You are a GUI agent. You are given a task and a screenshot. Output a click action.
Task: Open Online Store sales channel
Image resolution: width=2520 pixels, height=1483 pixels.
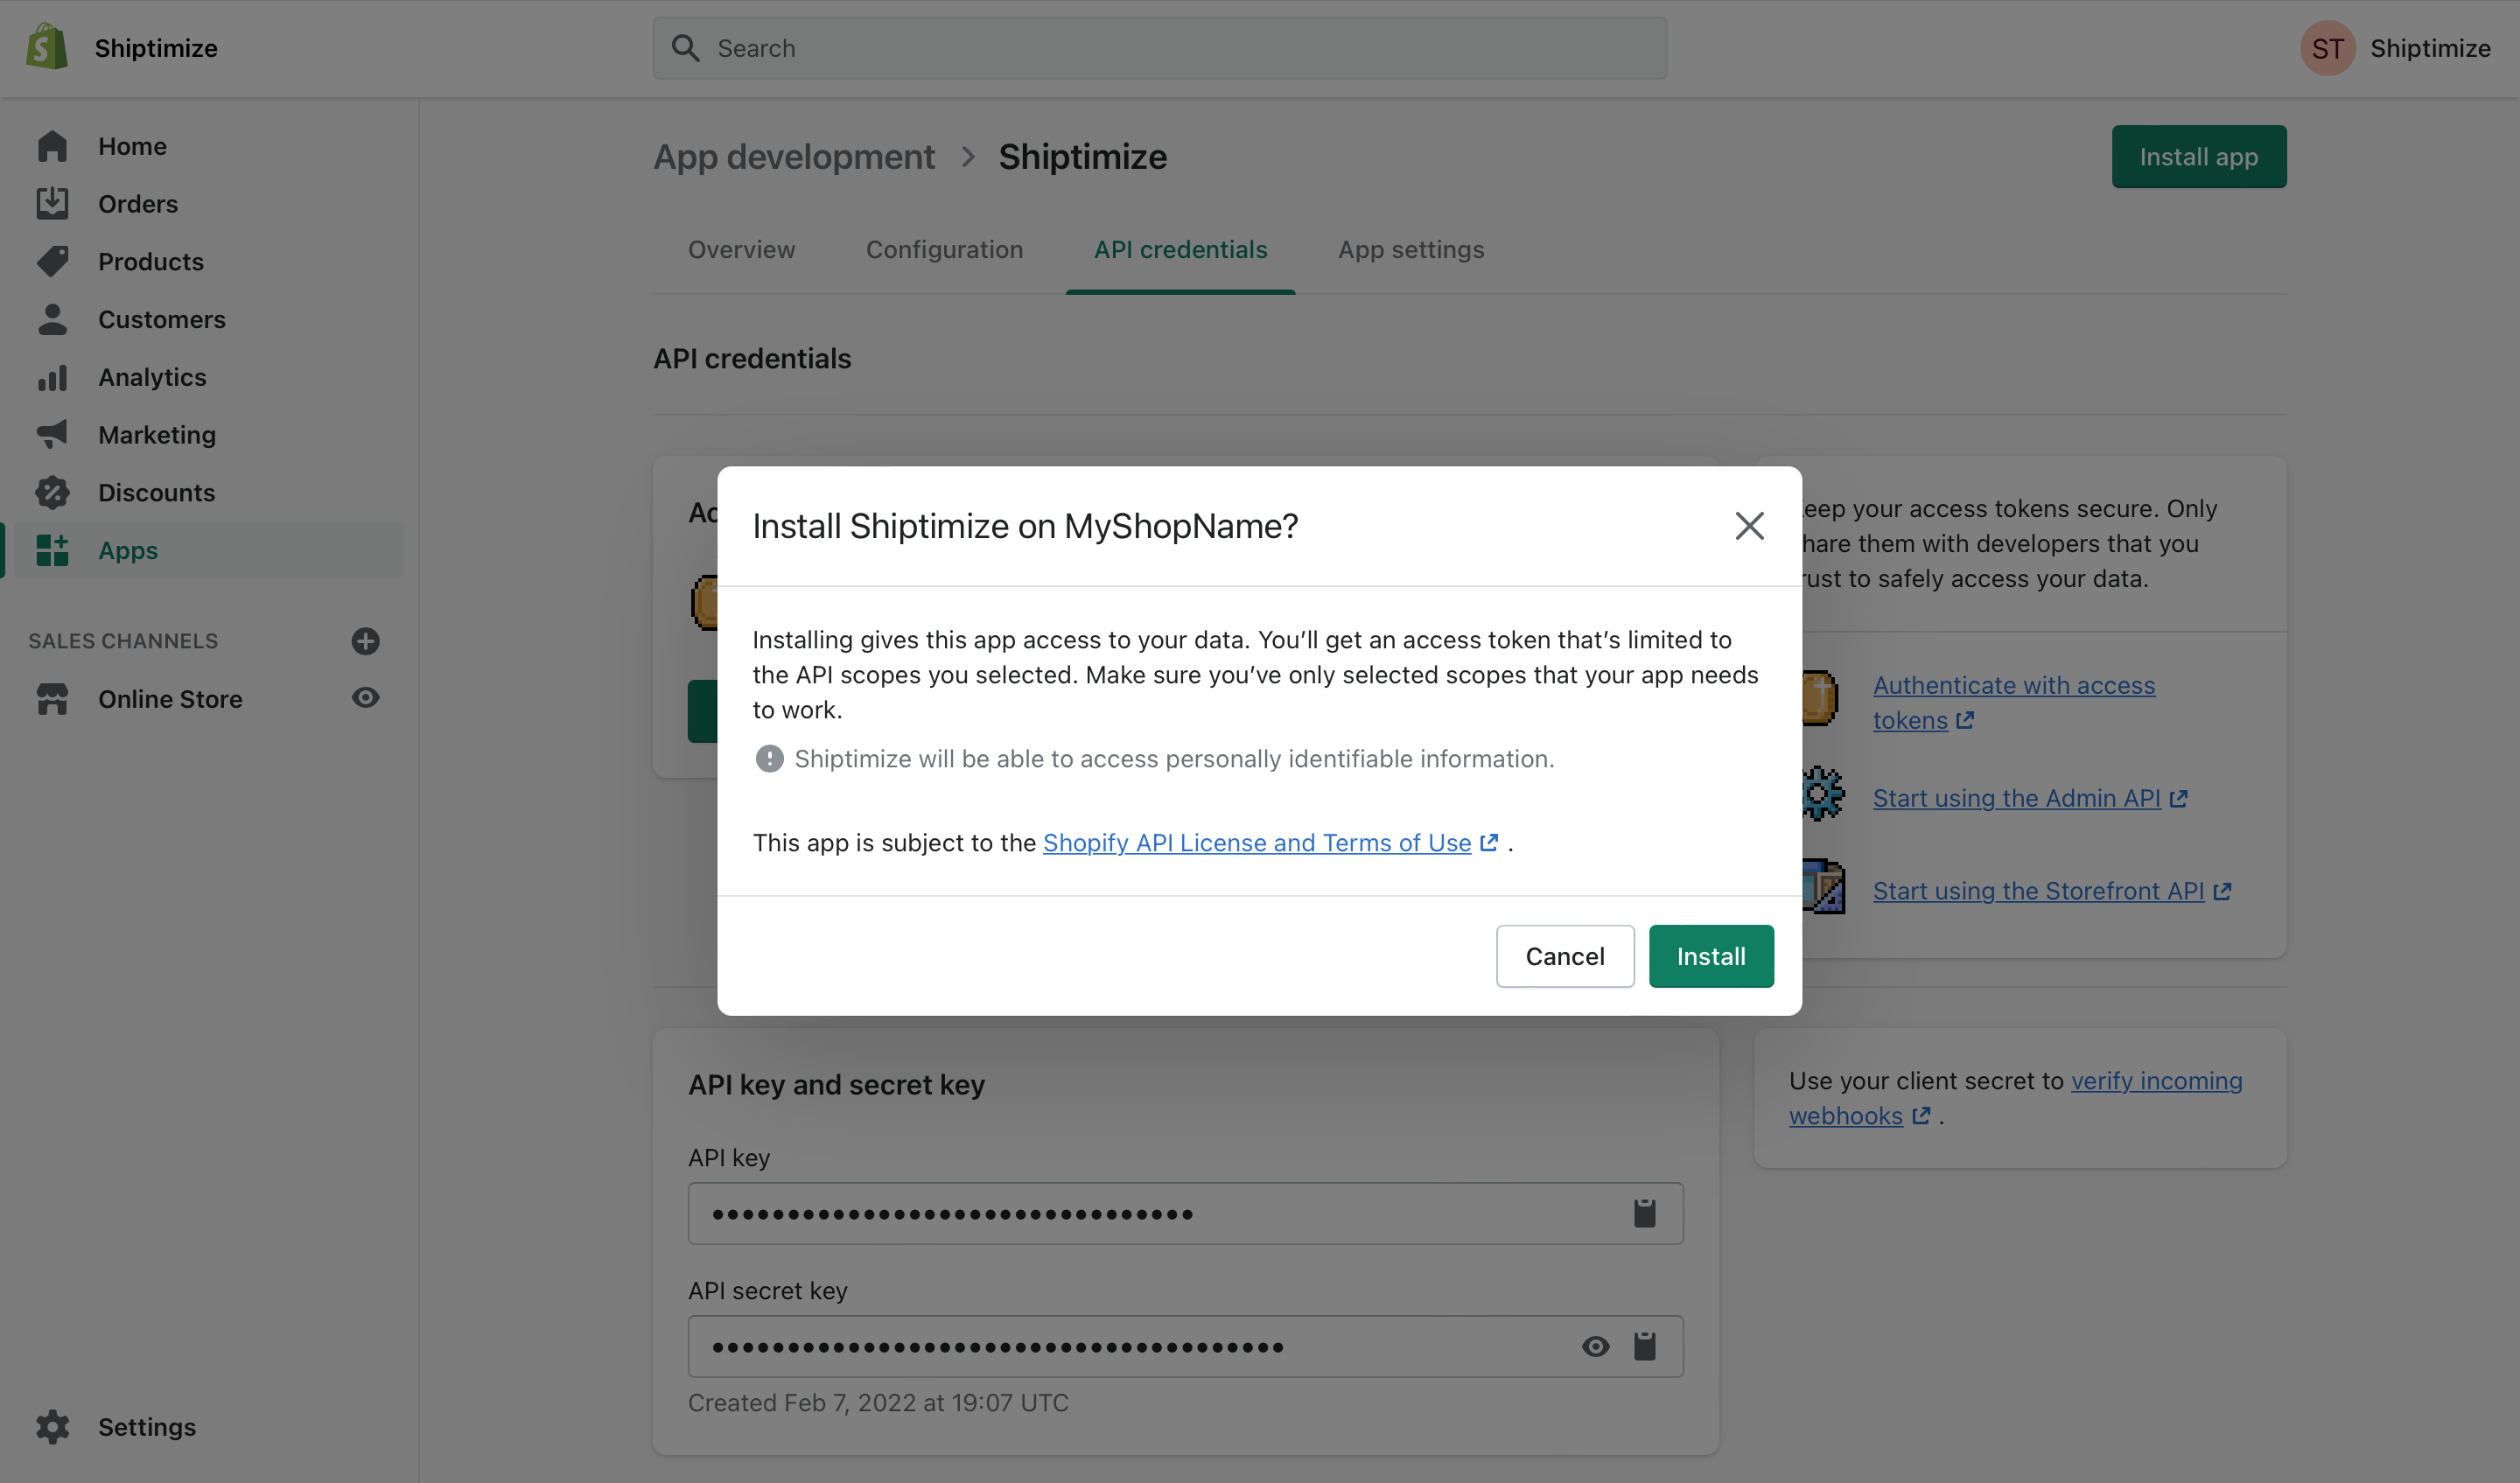coord(170,699)
